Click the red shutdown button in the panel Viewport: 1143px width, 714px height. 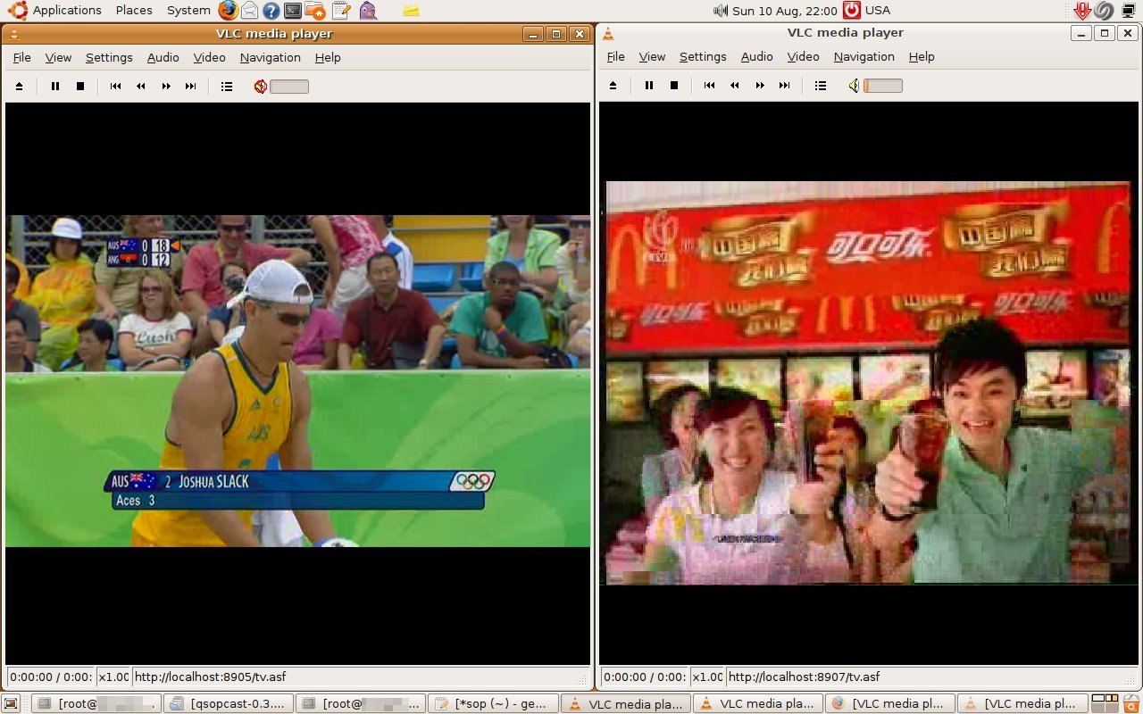click(852, 11)
